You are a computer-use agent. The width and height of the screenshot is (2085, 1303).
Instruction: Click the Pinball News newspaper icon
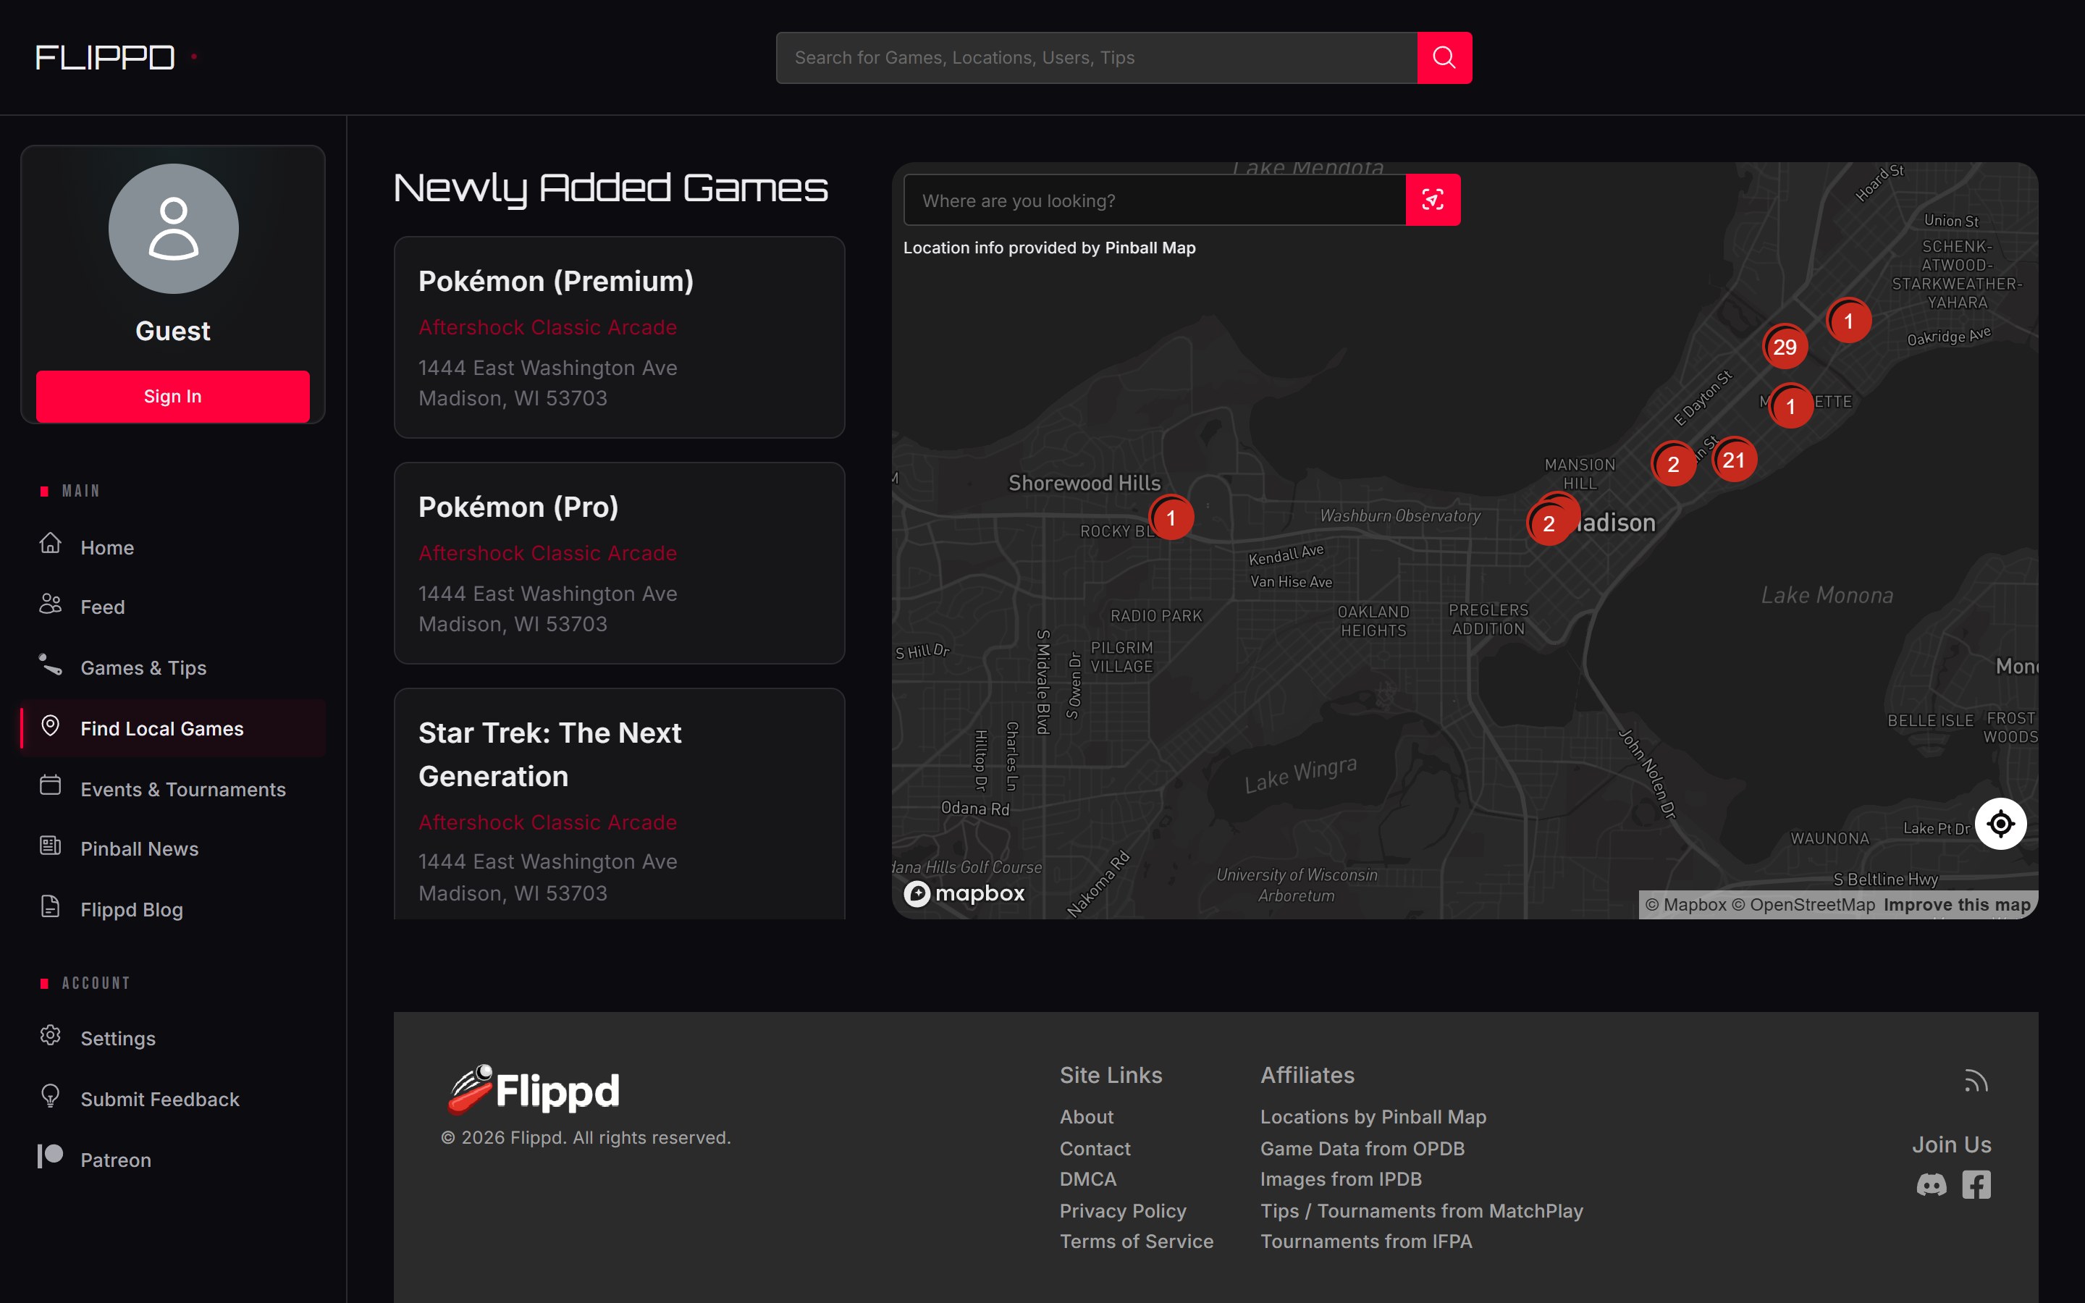pyautogui.click(x=51, y=846)
